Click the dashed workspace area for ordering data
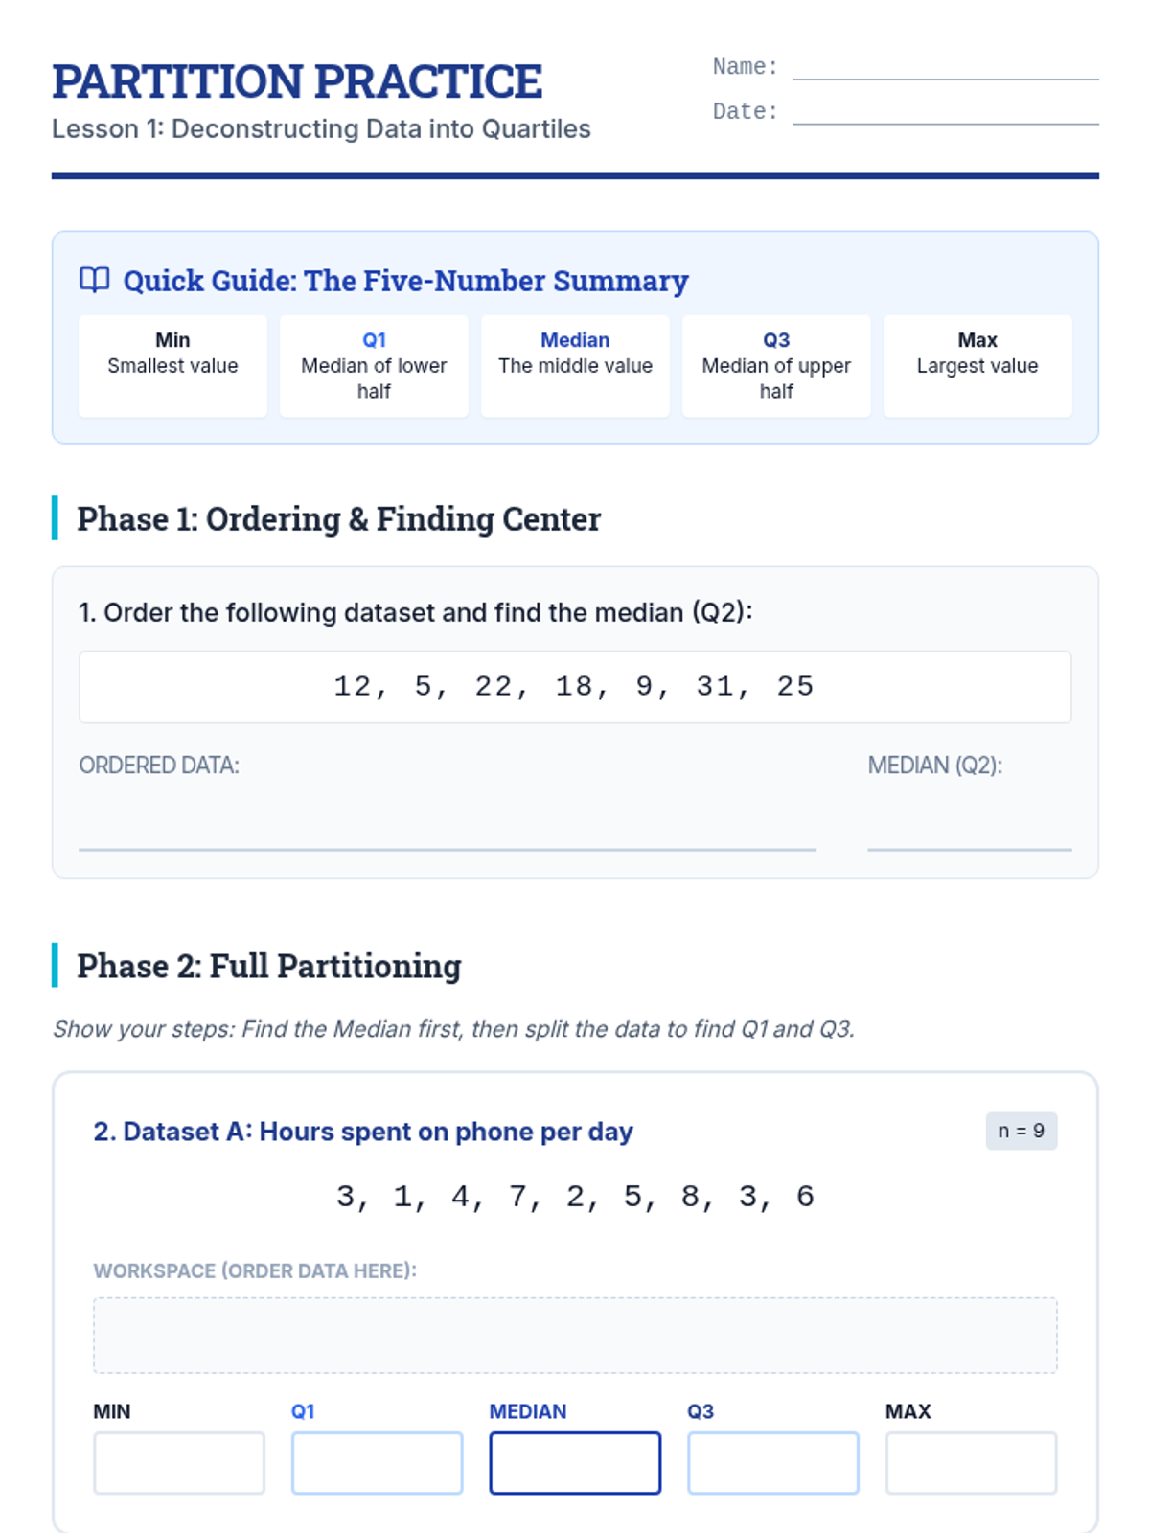The image size is (1150, 1533). coord(575,1335)
